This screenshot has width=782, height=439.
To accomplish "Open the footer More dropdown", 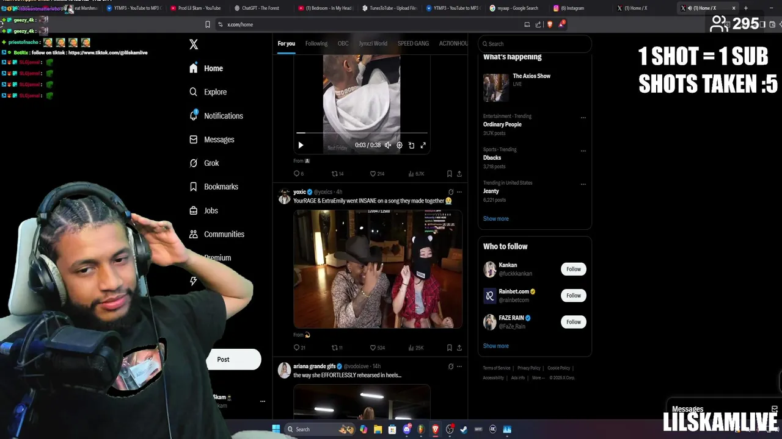I will coord(538,377).
